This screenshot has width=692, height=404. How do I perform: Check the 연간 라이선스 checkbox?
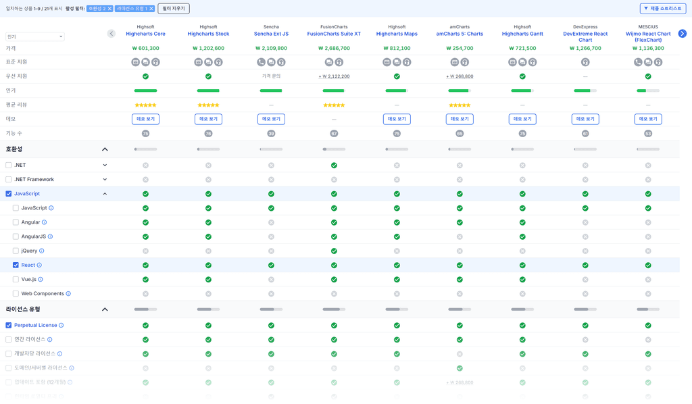pyautogui.click(x=8, y=340)
